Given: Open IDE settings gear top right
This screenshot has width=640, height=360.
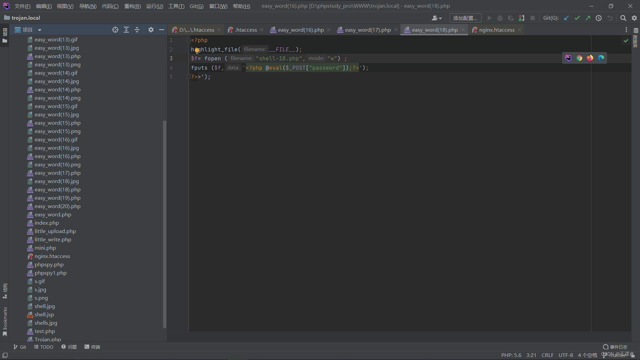Looking at the screenshot, I should pyautogui.click(x=634, y=18).
